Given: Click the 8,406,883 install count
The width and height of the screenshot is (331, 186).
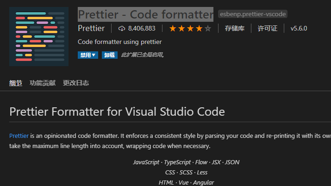Looking at the screenshot, I should 142,28.
